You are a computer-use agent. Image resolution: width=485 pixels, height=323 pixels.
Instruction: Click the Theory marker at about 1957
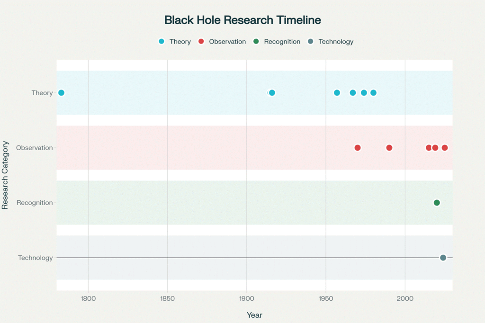tap(337, 93)
